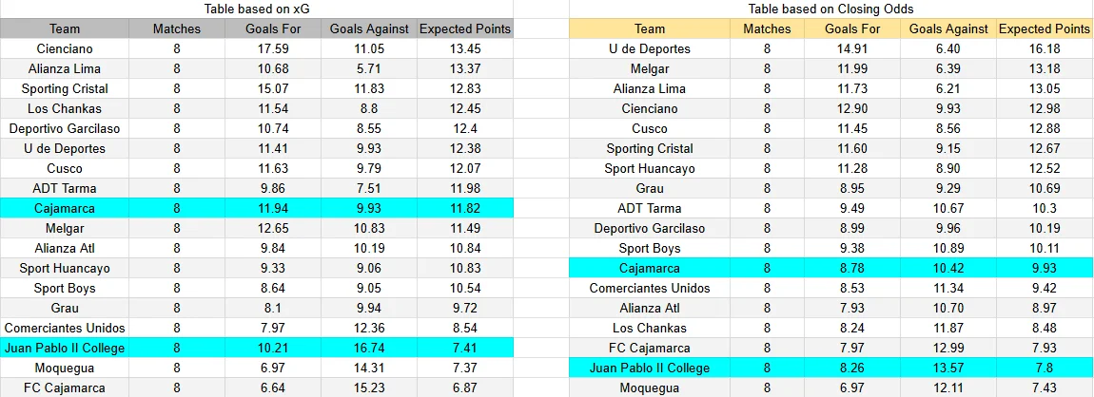This screenshot has width=1094, height=397.
Task: Select the 'Table based on Closing Odds' title
Action: click(831, 9)
